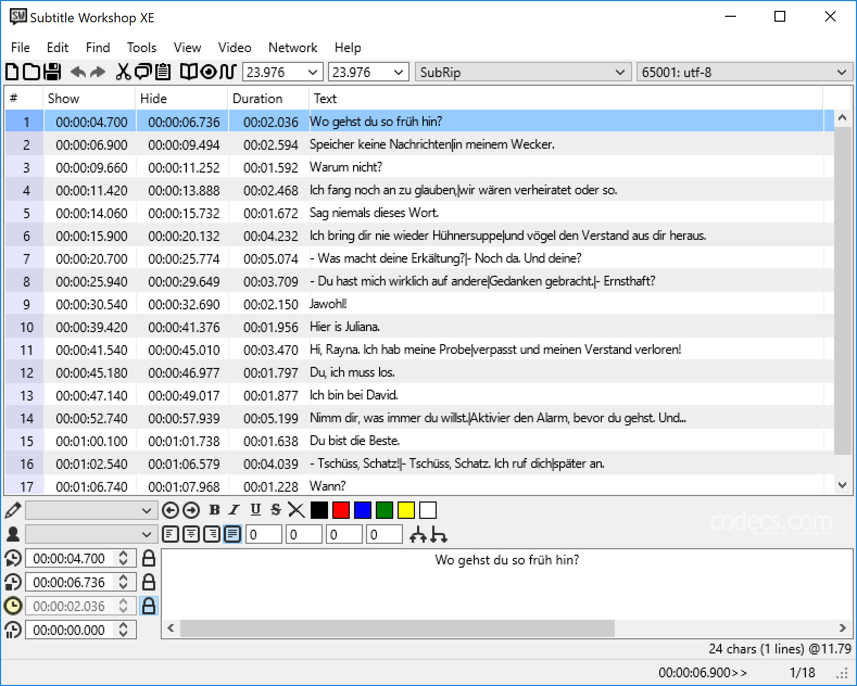Click the pencil style icon
Viewport: 857px width, 686px height.
tap(12, 510)
